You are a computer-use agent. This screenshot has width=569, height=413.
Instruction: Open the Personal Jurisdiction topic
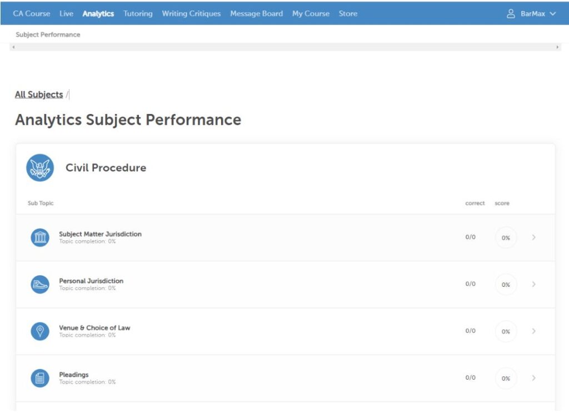(91, 281)
